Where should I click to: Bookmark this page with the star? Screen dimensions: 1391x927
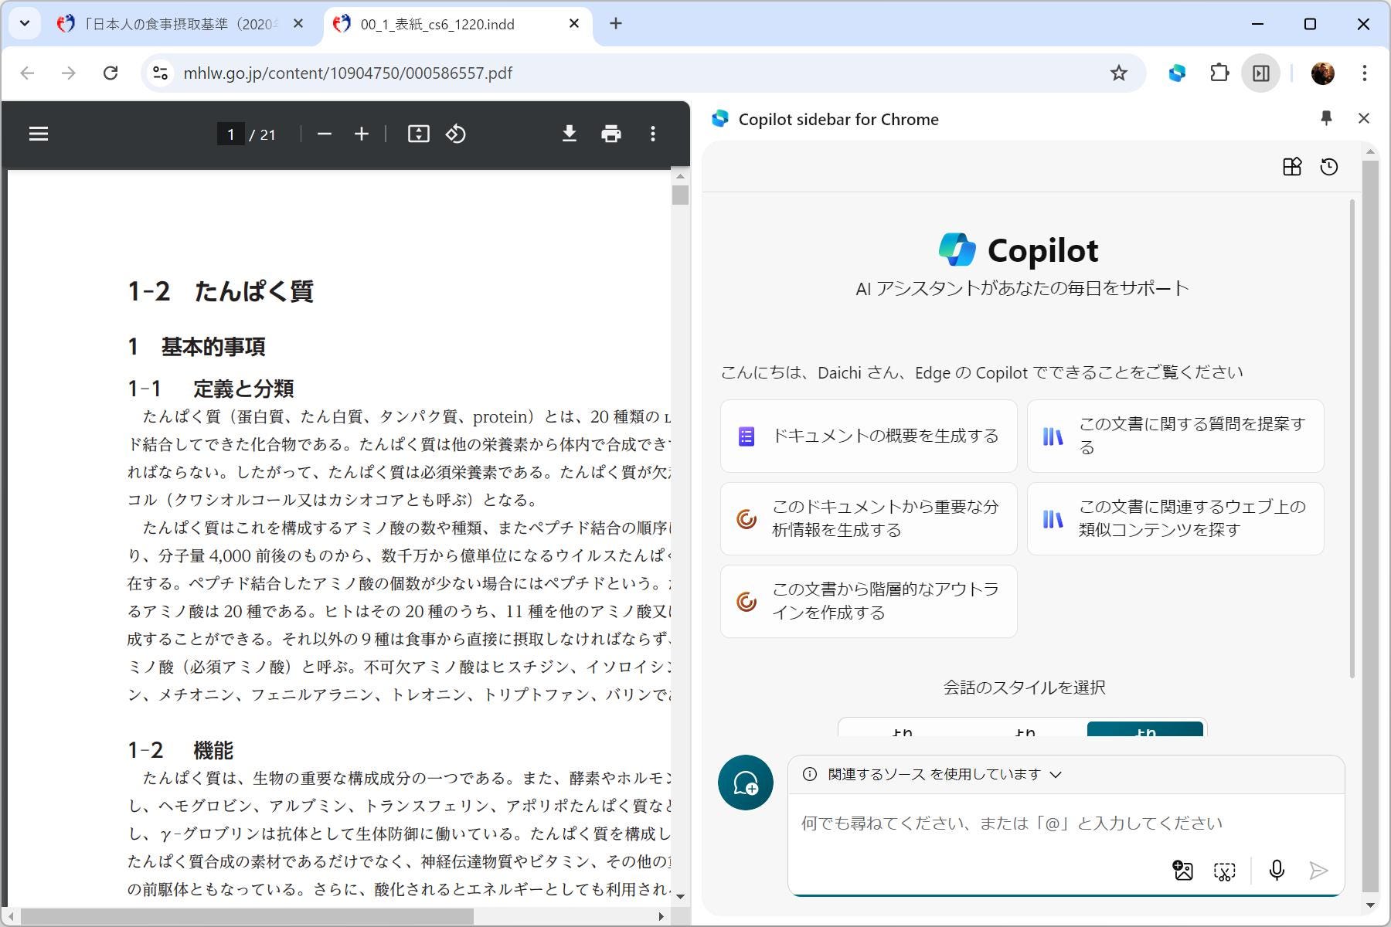(x=1118, y=73)
